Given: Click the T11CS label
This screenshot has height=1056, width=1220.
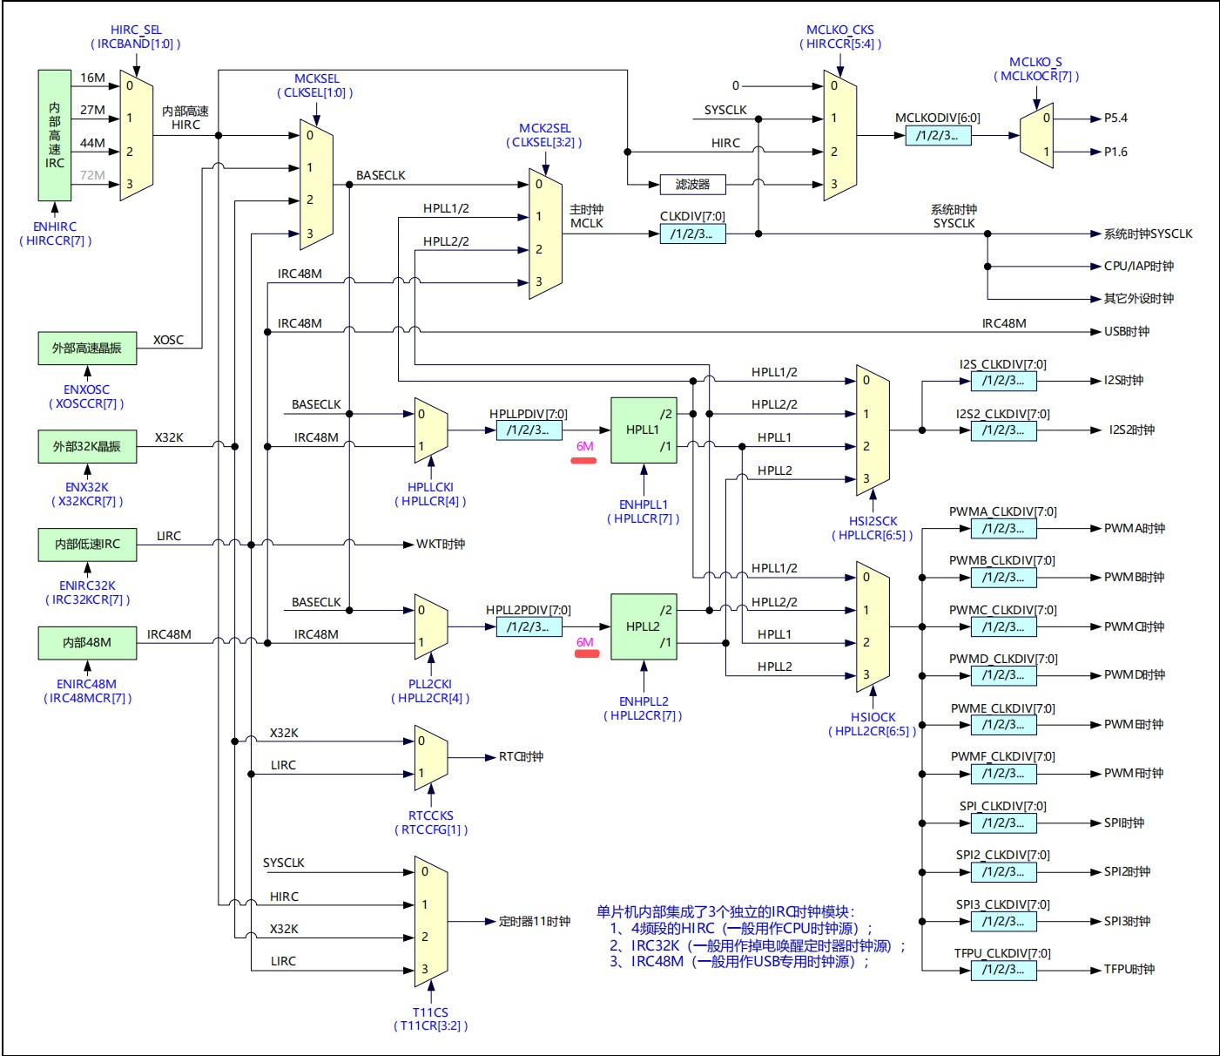Looking at the screenshot, I should pos(430,1012).
